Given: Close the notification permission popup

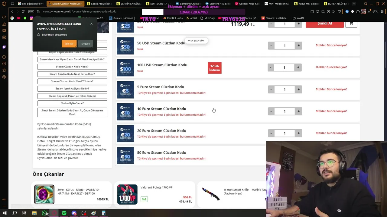Looking at the screenshot, I should pos(91,24).
